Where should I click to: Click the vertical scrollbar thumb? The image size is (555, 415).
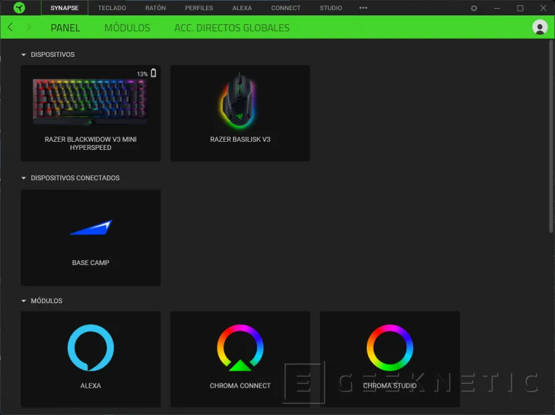coord(551,136)
